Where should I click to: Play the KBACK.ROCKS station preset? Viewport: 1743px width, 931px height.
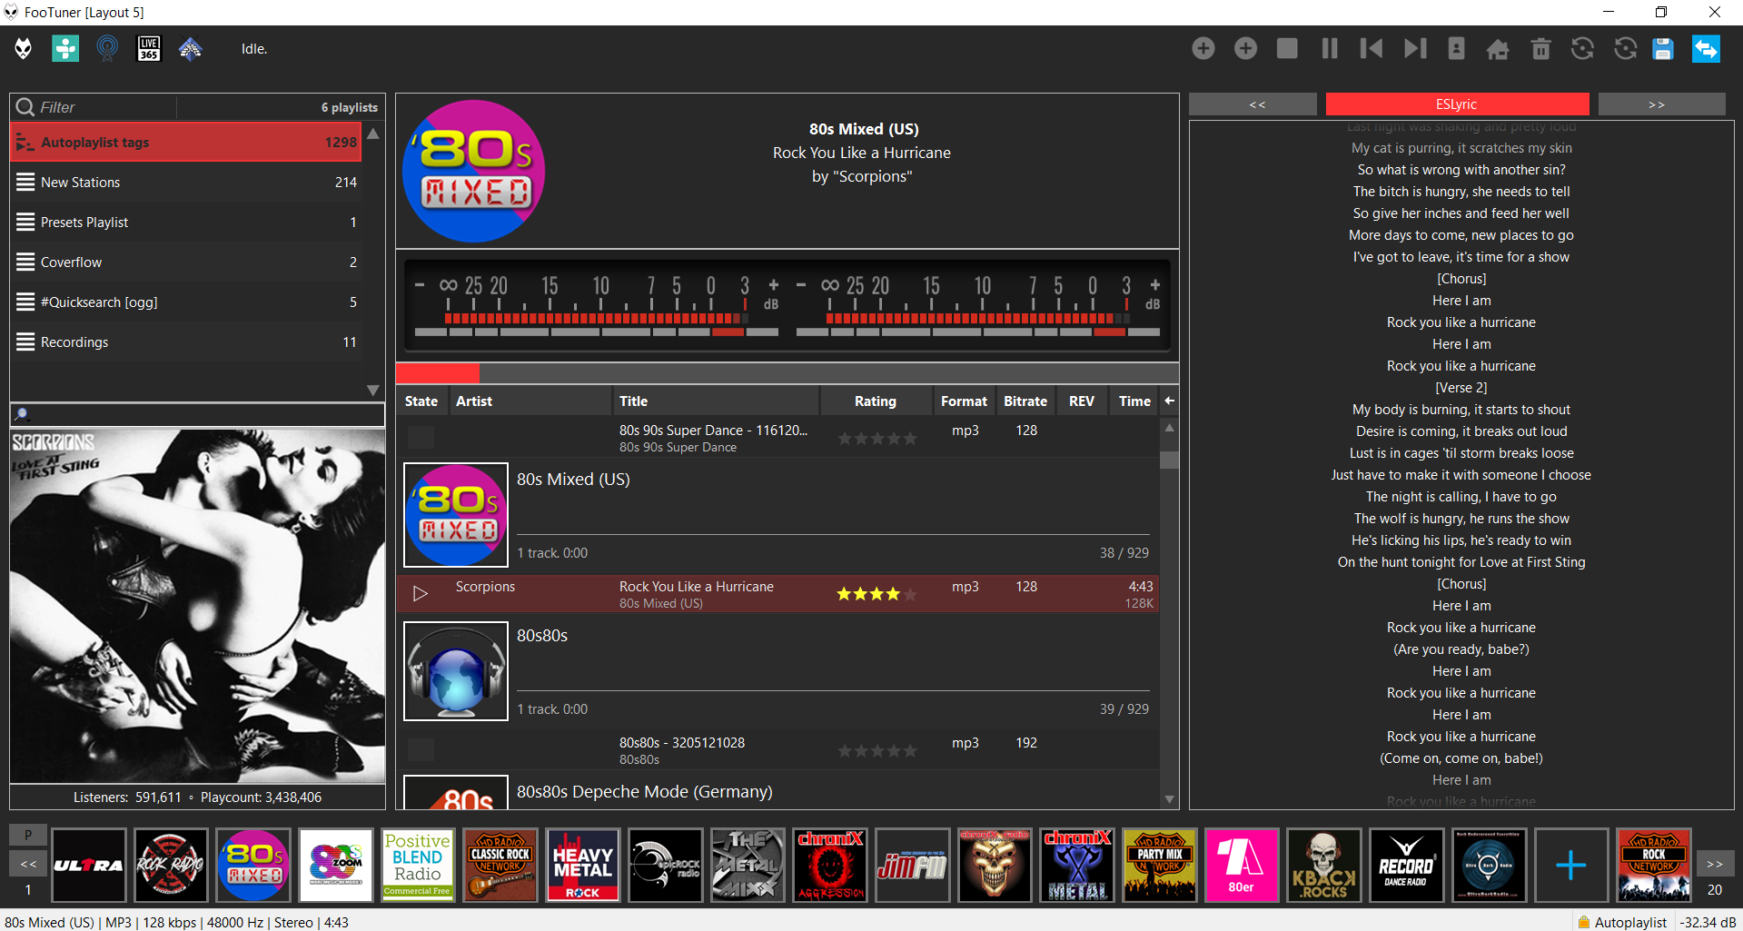click(1323, 865)
